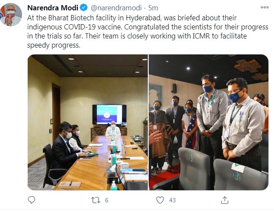Click the TV screen in left photo
The height and width of the screenshot is (211, 274).
click(109, 115)
